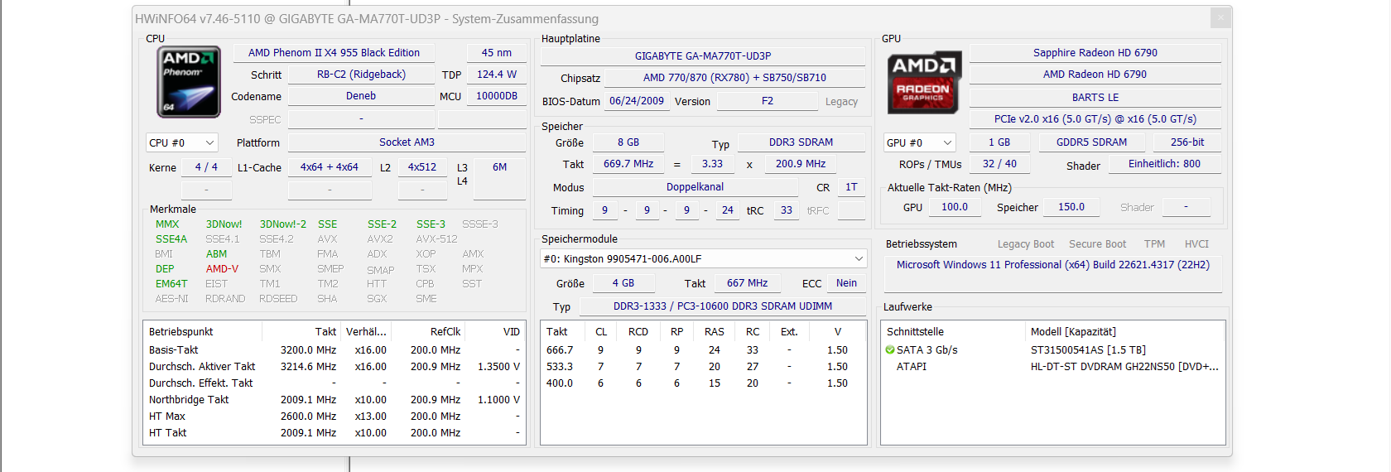Click the module size 4 GB field
Image resolution: width=1391 pixels, height=472 pixels.
click(623, 283)
